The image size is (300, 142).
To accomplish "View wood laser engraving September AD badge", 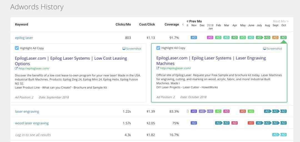I will (x=276, y=123).
